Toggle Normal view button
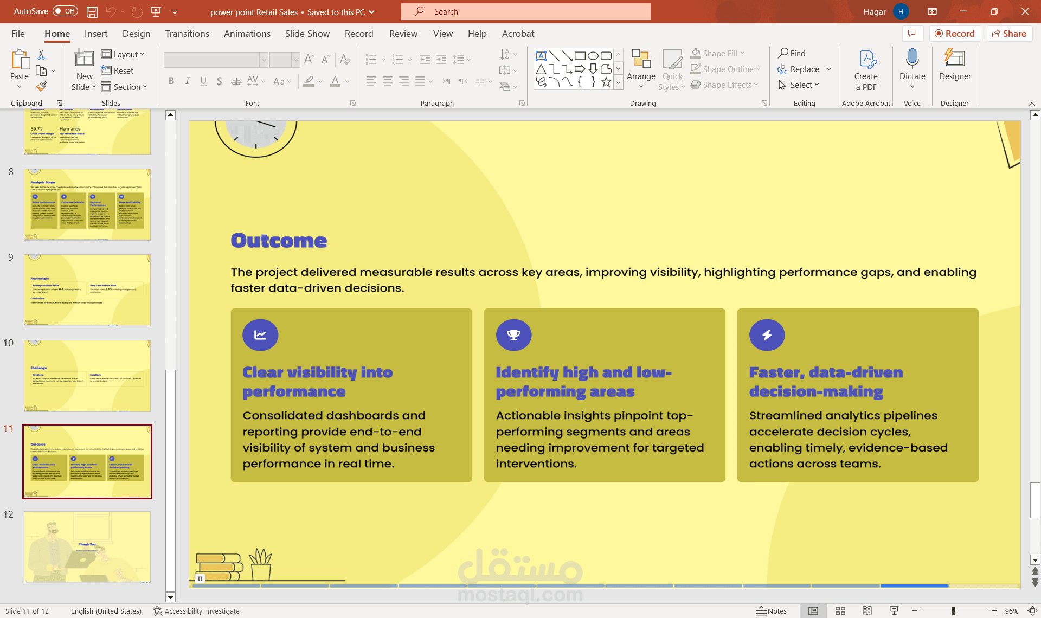 tap(813, 611)
